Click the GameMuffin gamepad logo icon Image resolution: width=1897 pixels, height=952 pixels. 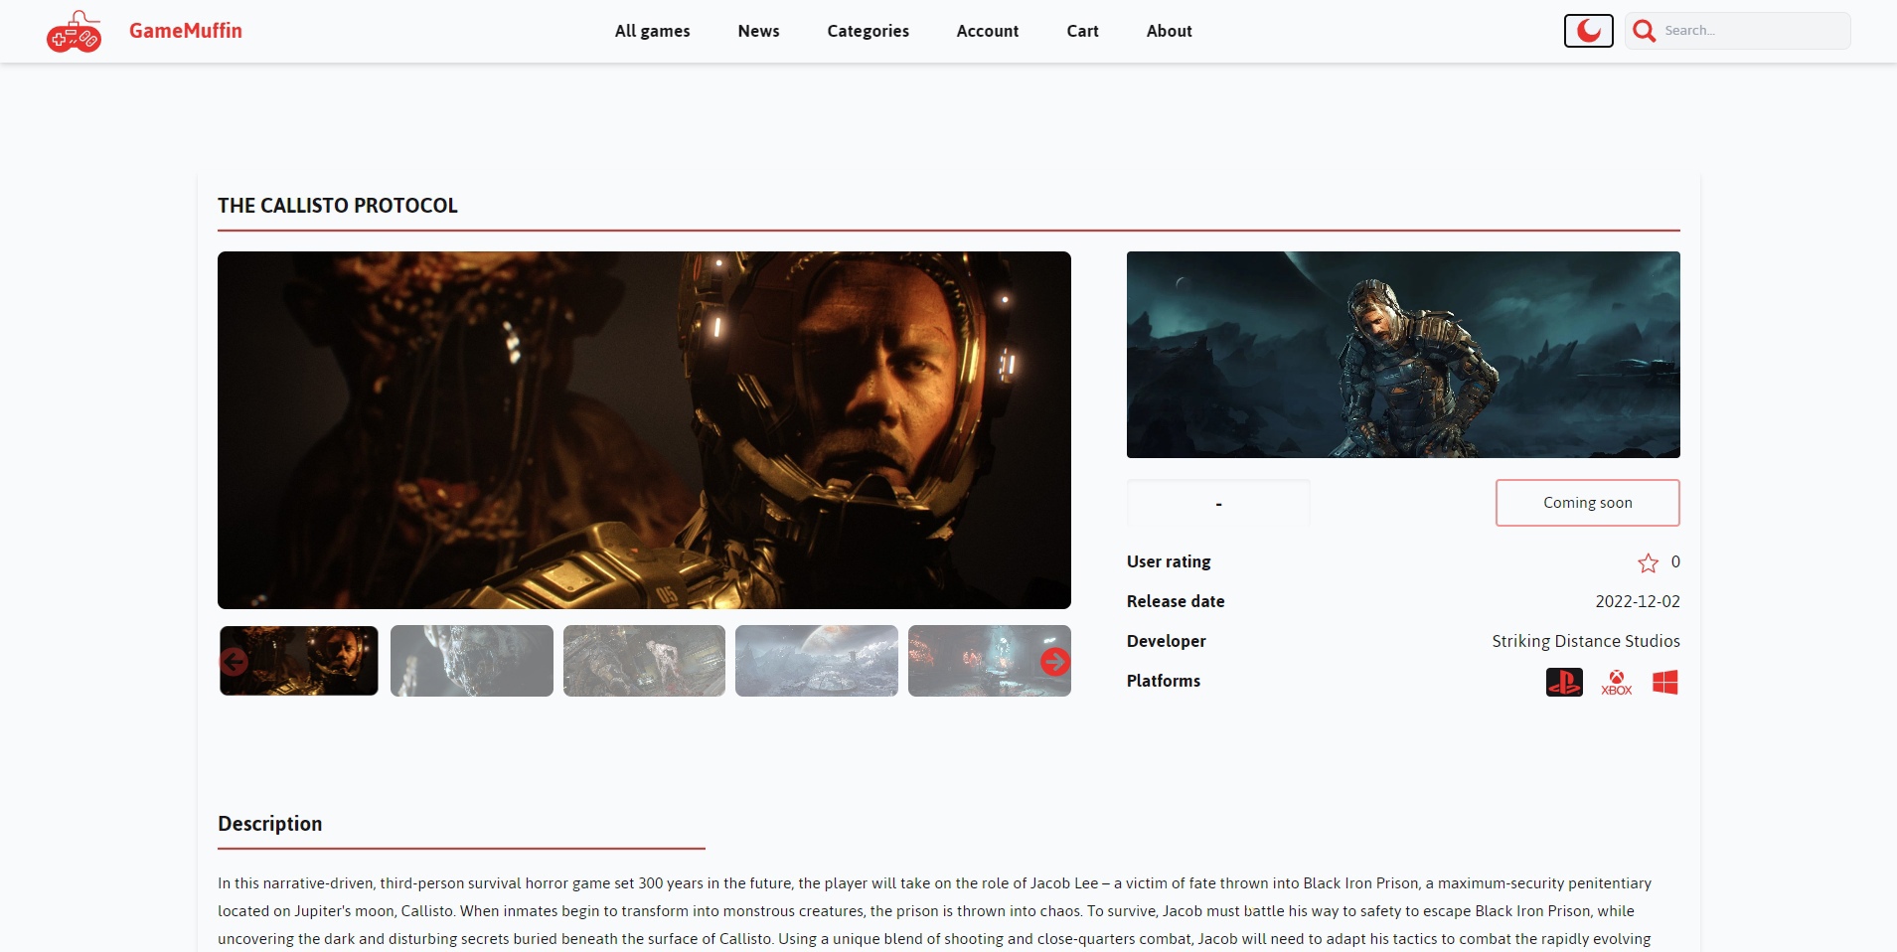[x=74, y=32]
